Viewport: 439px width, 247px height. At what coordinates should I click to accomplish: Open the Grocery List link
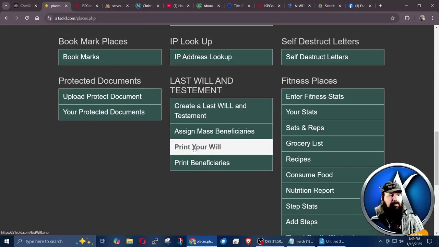tap(333, 143)
